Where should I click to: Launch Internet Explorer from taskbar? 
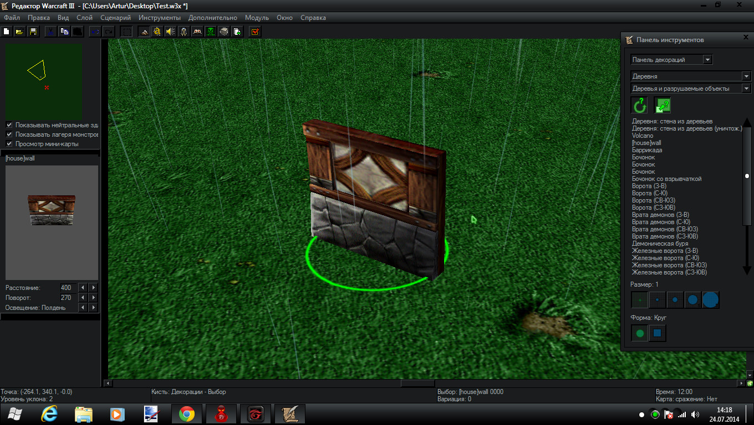click(x=50, y=414)
